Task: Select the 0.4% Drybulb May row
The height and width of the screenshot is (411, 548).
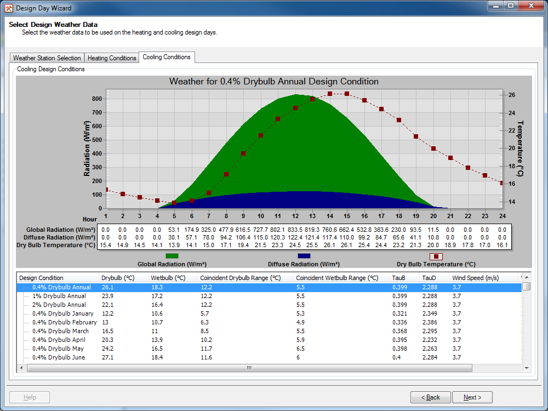Action: pyautogui.click(x=269, y=349)
